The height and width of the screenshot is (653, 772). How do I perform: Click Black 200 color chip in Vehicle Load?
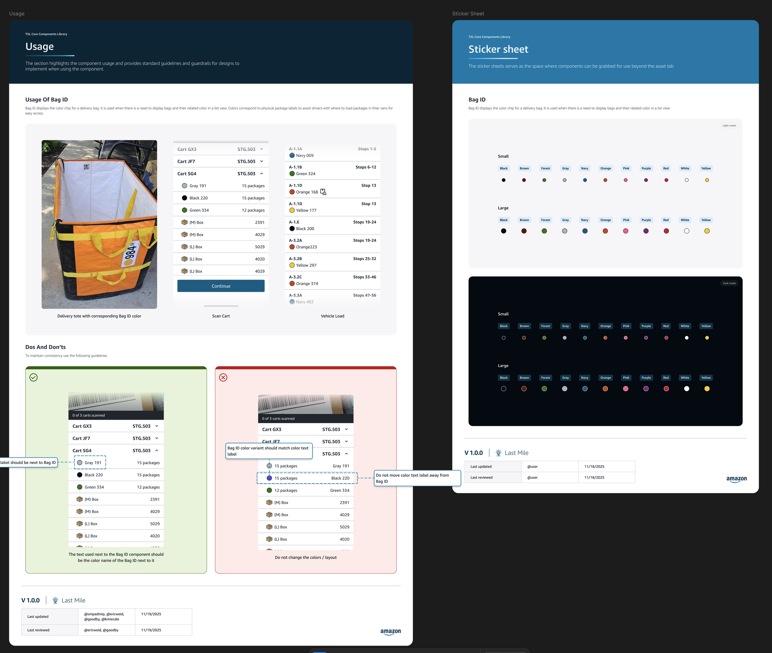292,228
